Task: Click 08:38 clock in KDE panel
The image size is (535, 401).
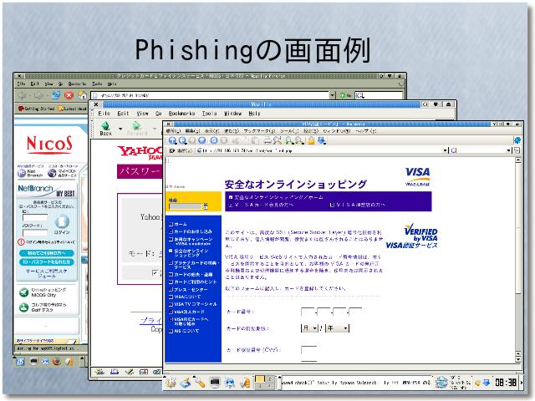Action: tap(506, 383)
